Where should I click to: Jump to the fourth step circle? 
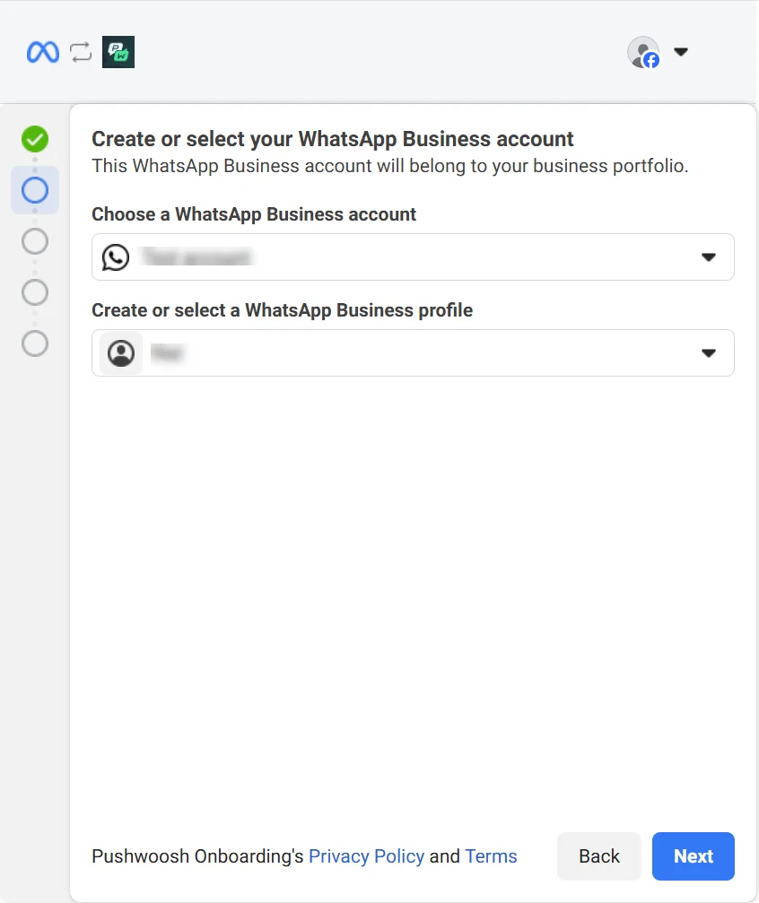(35, 292)
